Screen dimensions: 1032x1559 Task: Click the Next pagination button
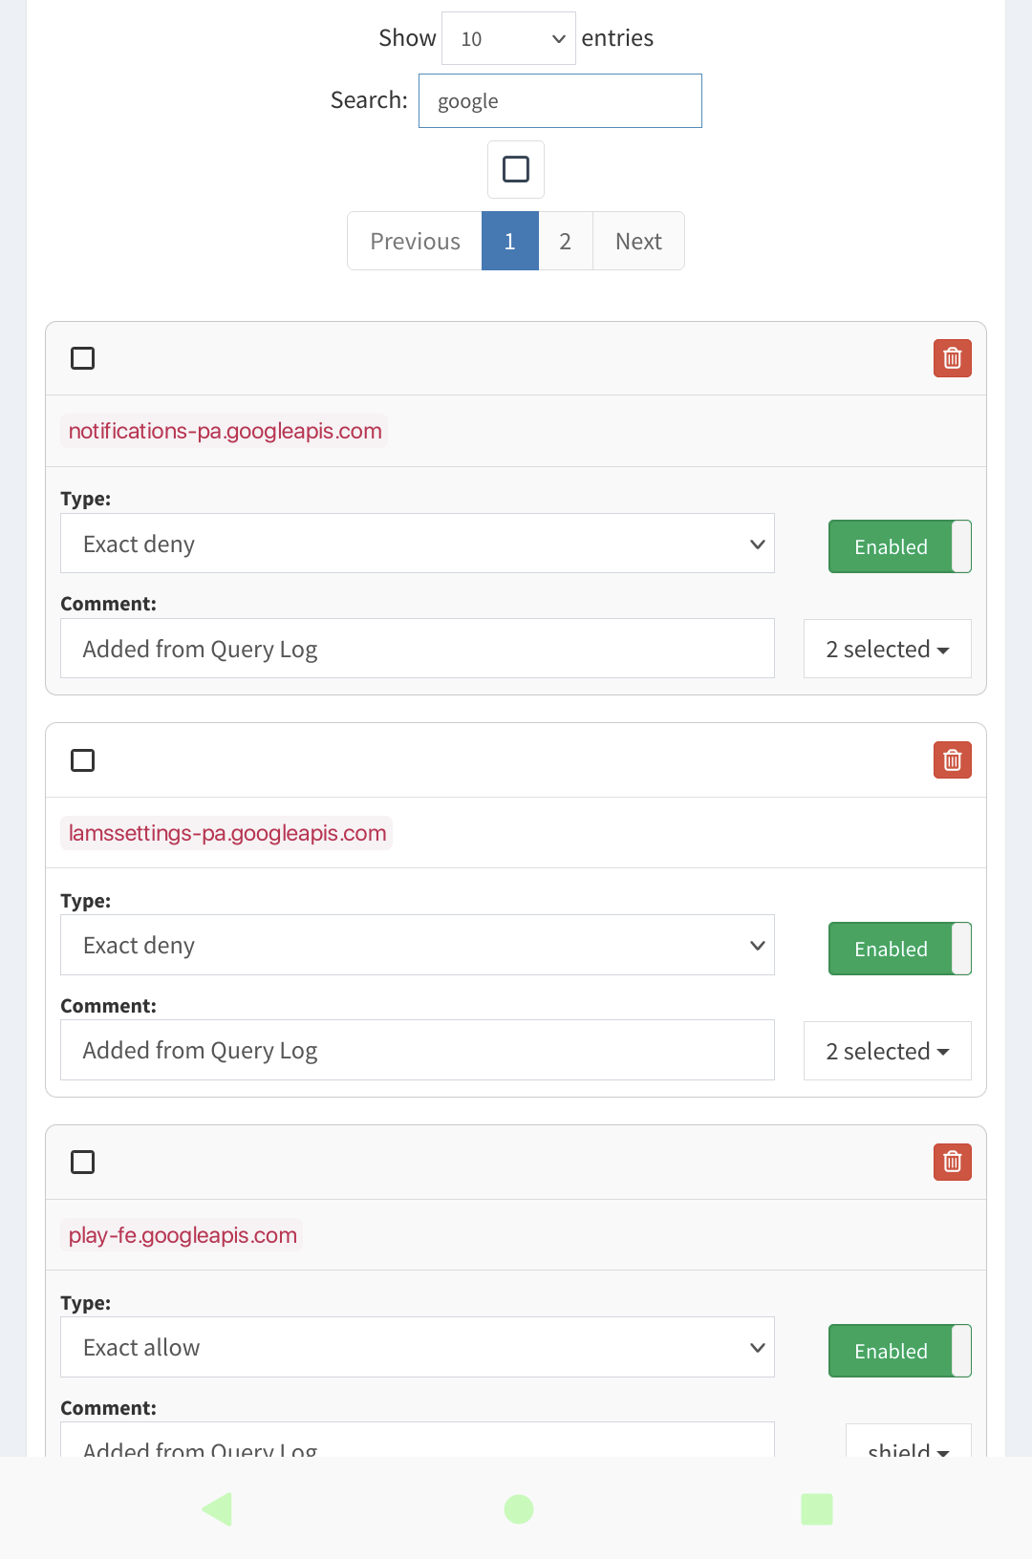click(638, 241)
